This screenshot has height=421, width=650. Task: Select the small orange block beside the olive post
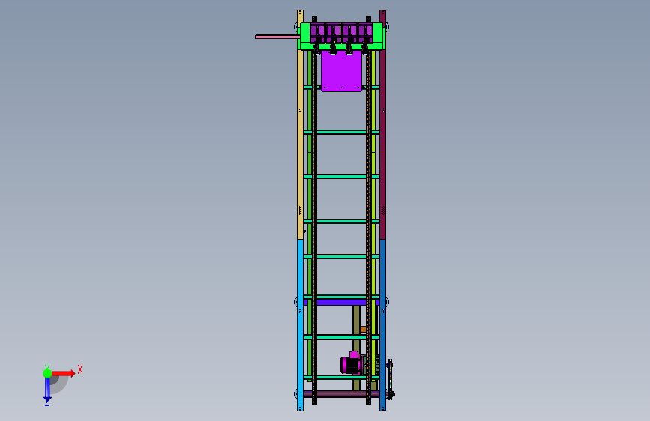click(x=363, y=330)
